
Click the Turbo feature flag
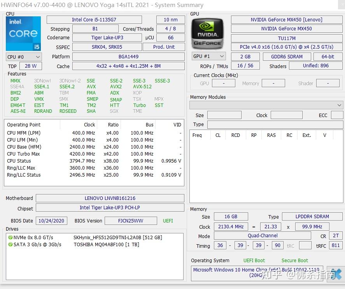[140, 105]
